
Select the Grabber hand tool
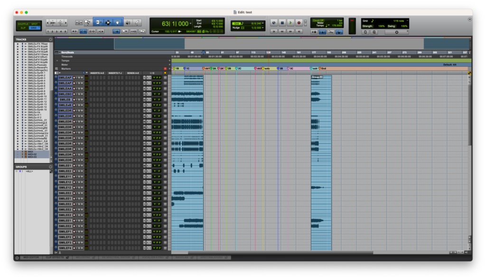tap(118, 22)
